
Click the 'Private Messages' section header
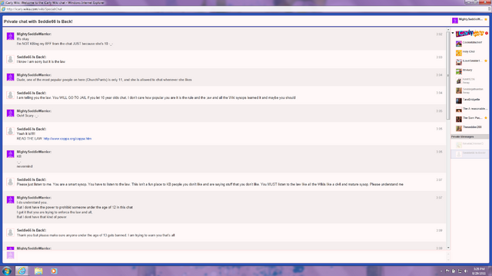click(x=470, y=136)
